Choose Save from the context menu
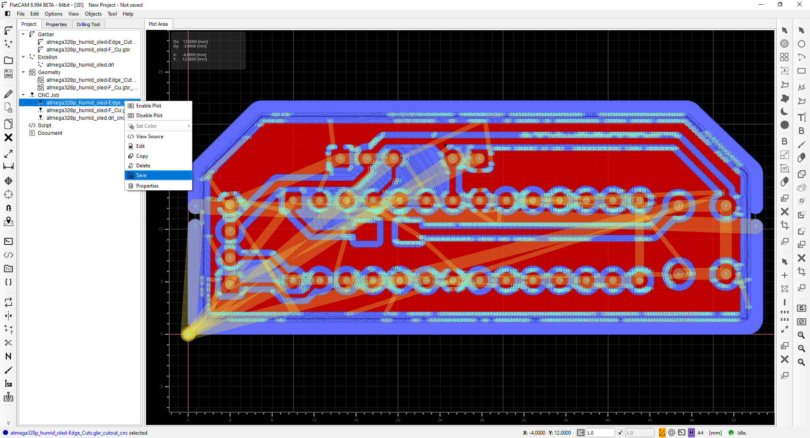Screen dimensions: 810x438 click(159, 175)
